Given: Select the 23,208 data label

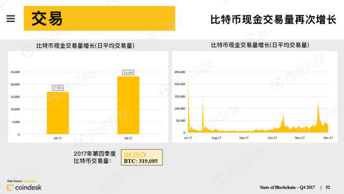Looking at the screenshot, I should pyautogui.click(x=128, y=73).
